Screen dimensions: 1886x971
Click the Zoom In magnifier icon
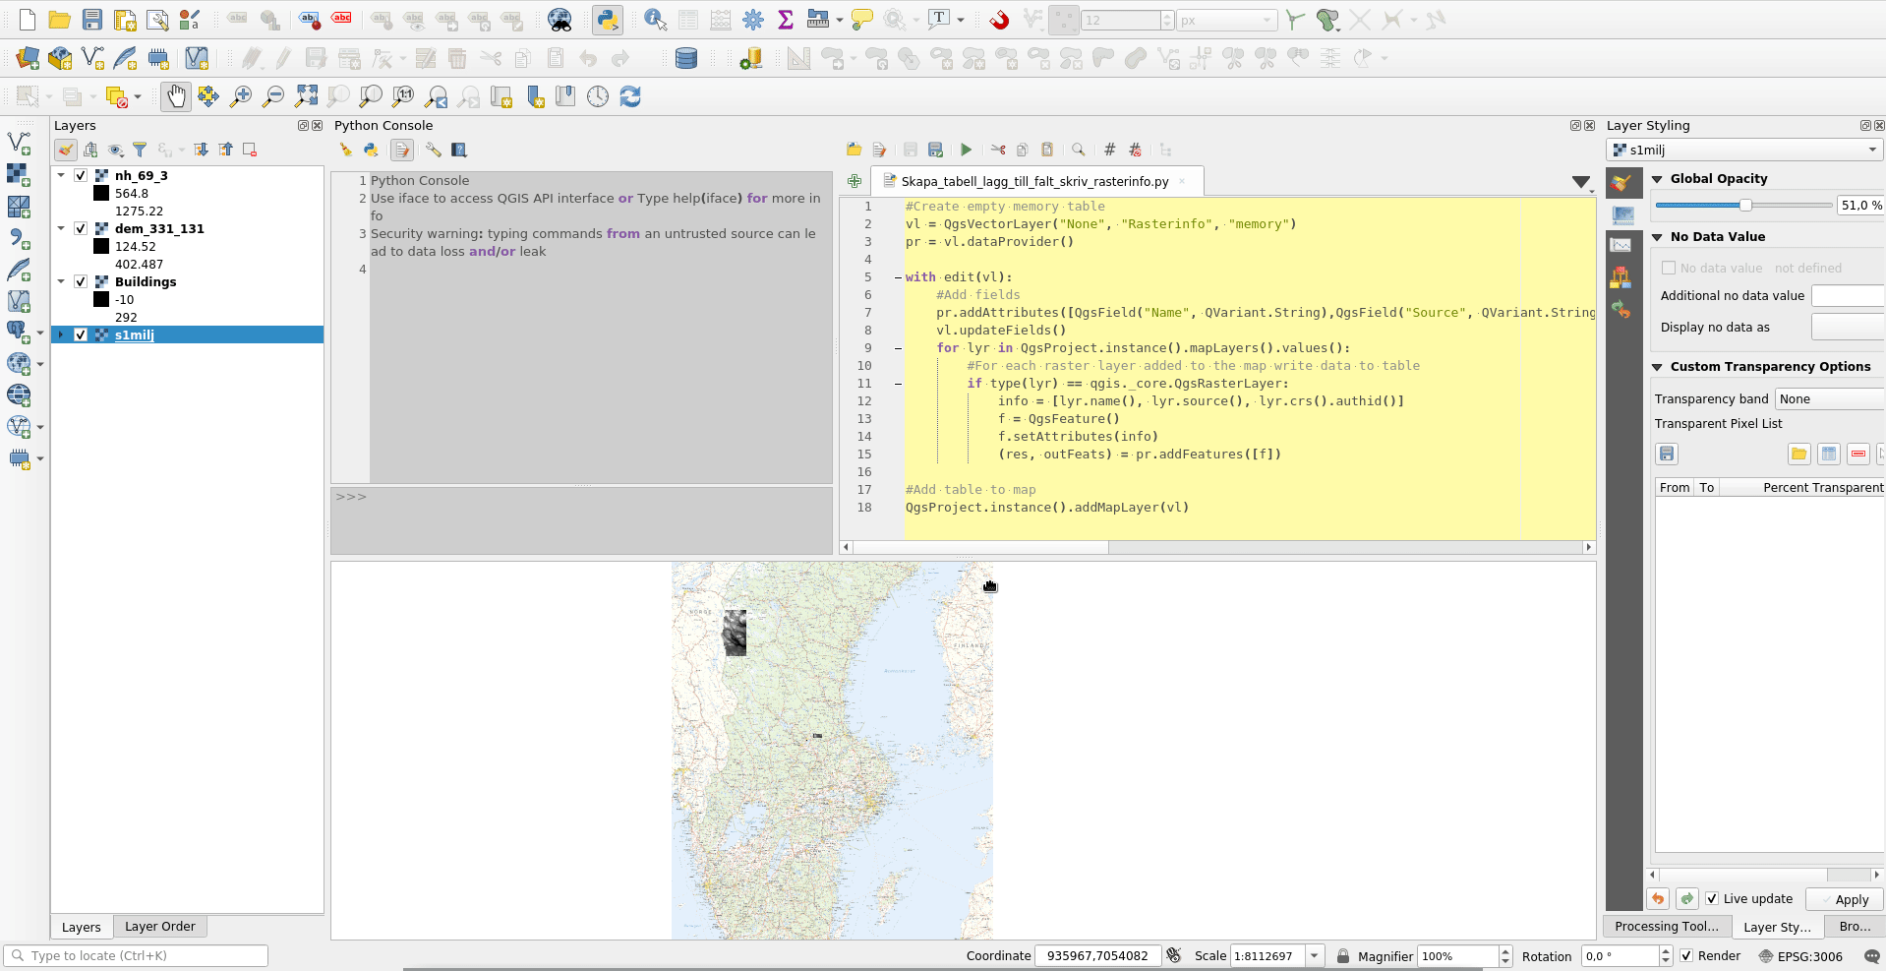(241, 96)
